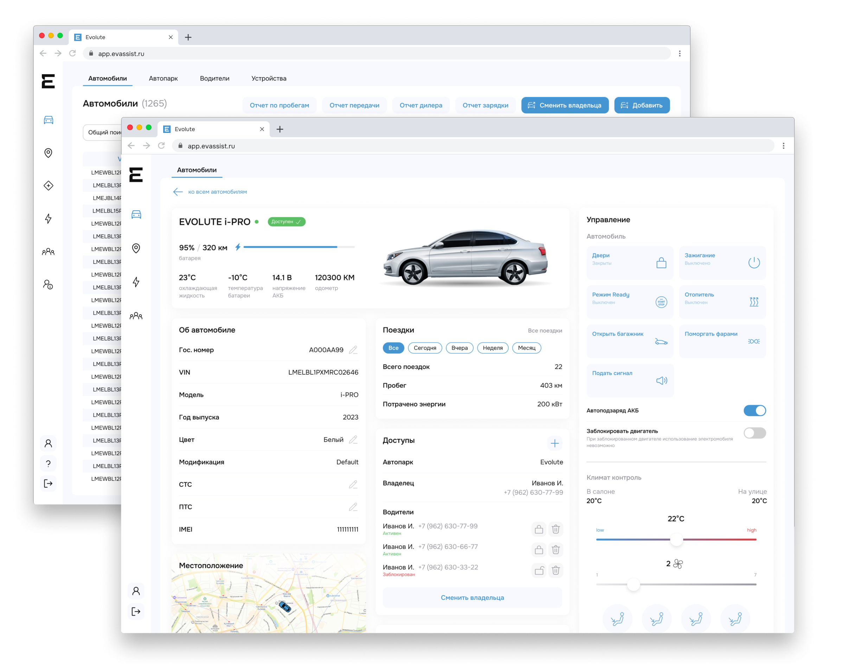Adjust climate temperature slider handle
Image resolution: width=844 pixels, height=668 pixels.
677,540
